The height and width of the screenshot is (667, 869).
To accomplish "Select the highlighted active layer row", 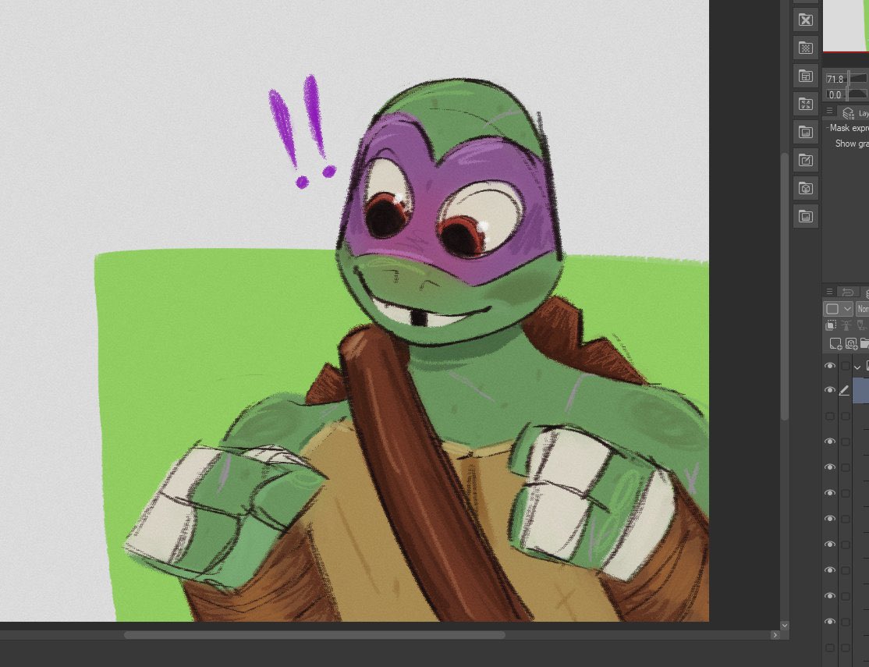I will coord(860,390).
